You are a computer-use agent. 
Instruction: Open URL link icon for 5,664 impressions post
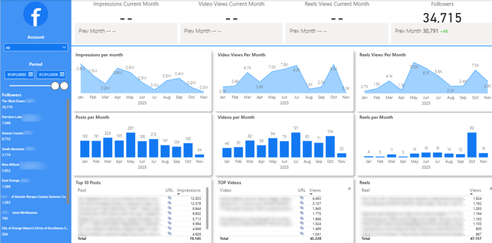(170, 223)
